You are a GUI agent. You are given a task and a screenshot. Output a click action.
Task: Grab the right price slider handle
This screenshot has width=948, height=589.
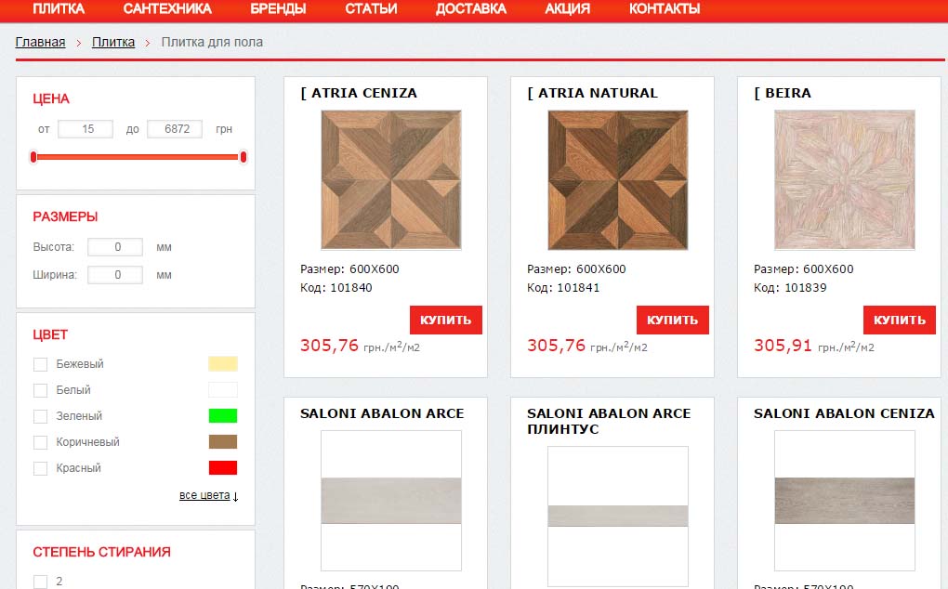pos(244,157)
